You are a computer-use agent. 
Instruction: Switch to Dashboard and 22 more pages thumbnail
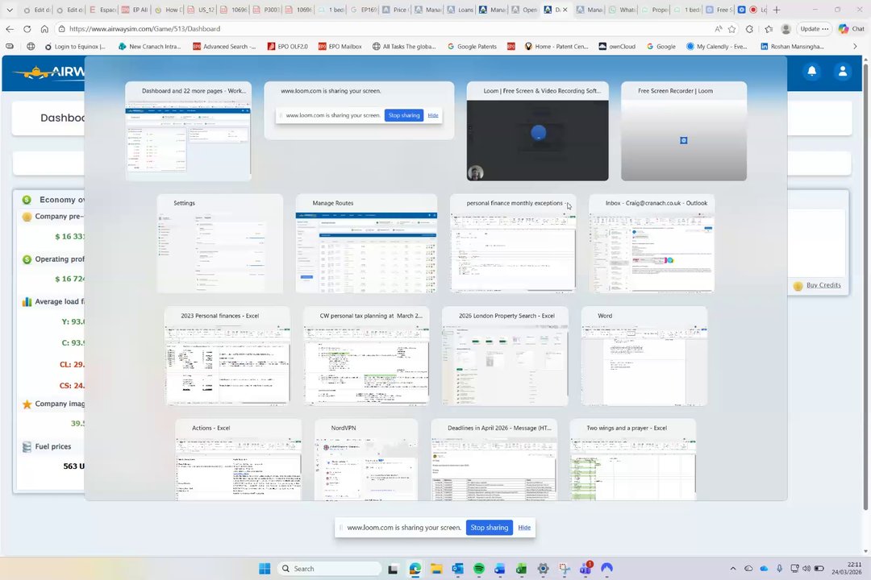[188, 131]
